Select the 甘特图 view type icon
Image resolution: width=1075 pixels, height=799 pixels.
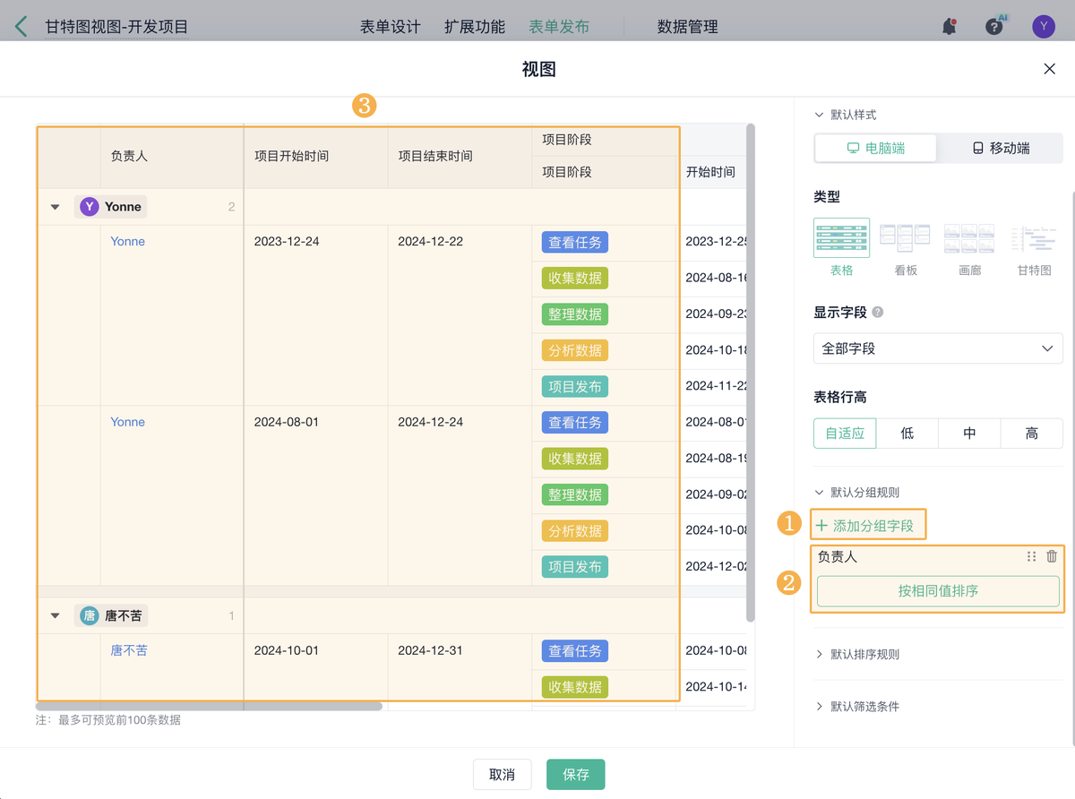[x=1034, y=239]
